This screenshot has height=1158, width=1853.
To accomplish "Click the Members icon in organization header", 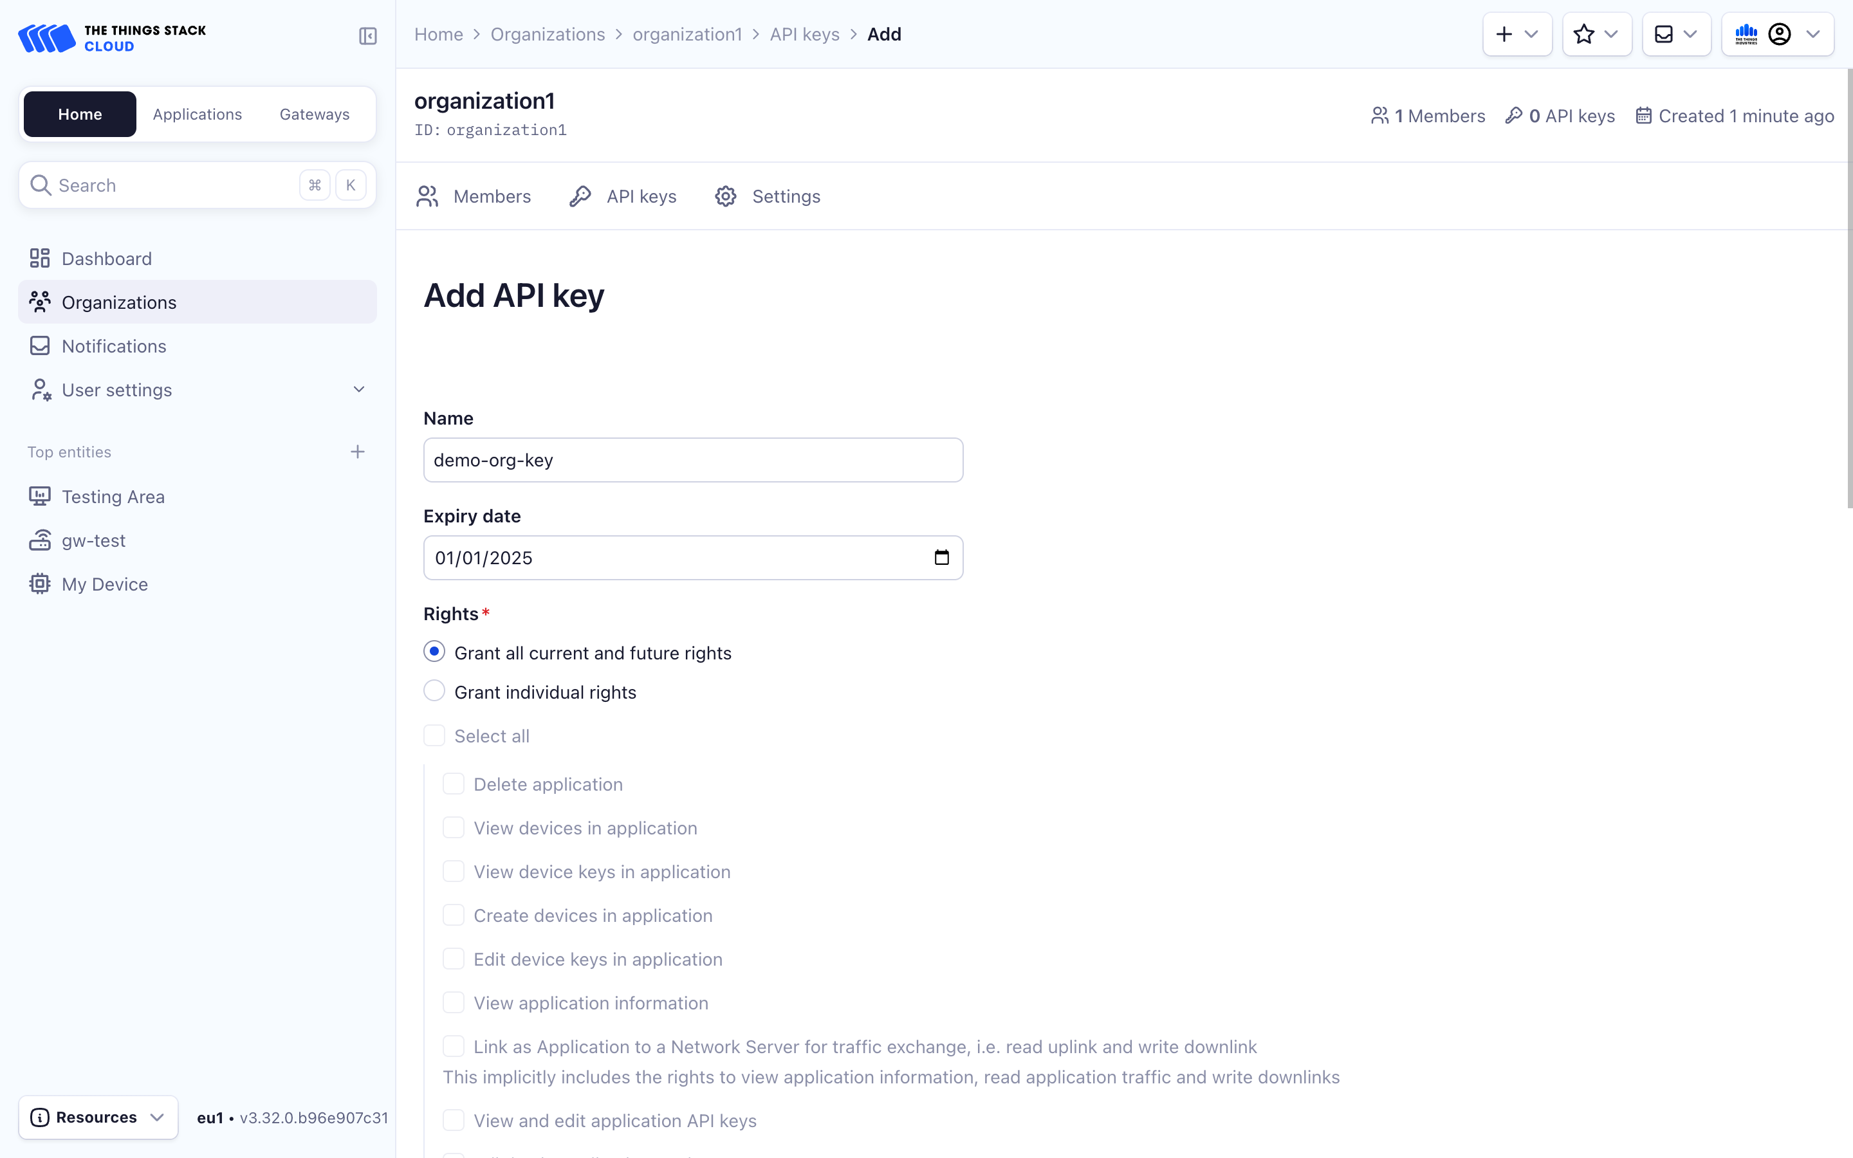I will 1379,116.
